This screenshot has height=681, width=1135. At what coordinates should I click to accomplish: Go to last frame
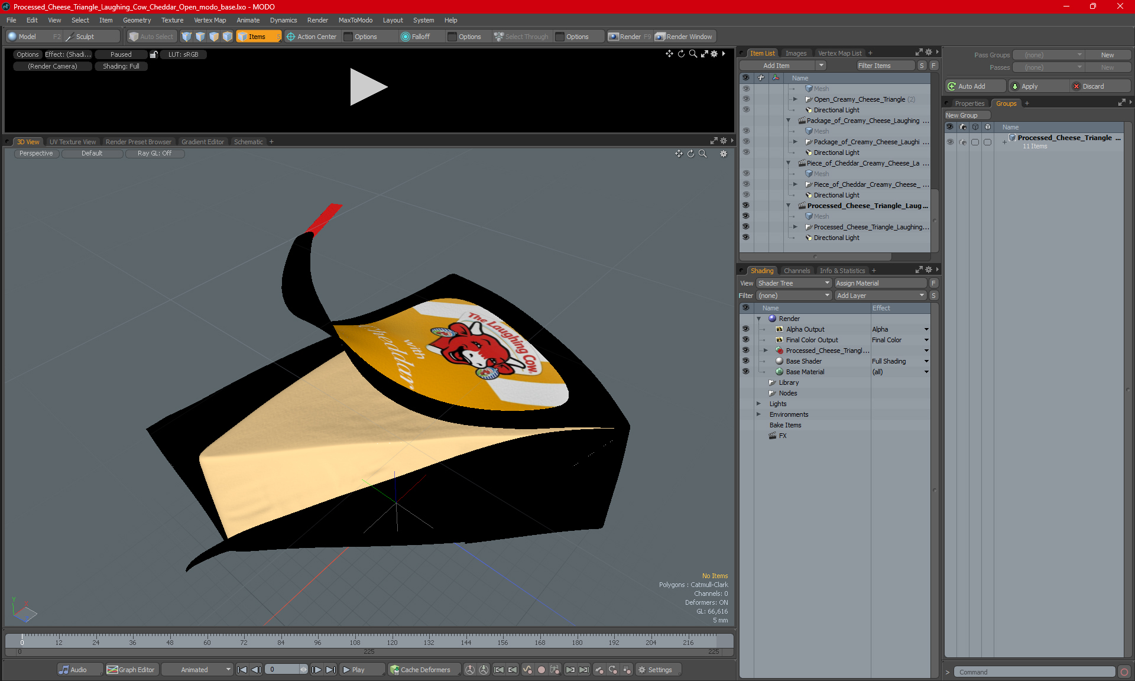330,670
